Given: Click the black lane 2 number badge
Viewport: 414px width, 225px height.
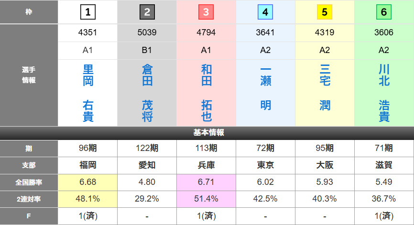Looking at the screenshot, I should (x=147, y=12).
